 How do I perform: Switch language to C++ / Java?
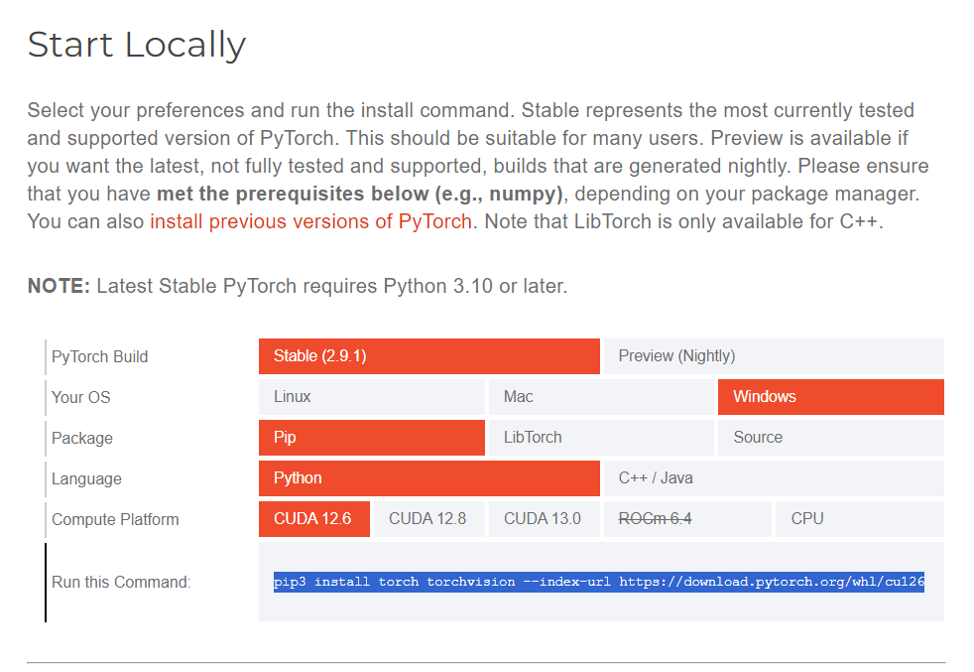[774, 478]
